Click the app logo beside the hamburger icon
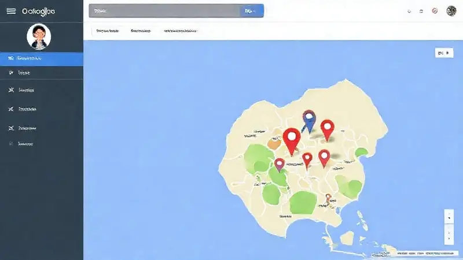This screenshot has width=463, height=260. 38,12
